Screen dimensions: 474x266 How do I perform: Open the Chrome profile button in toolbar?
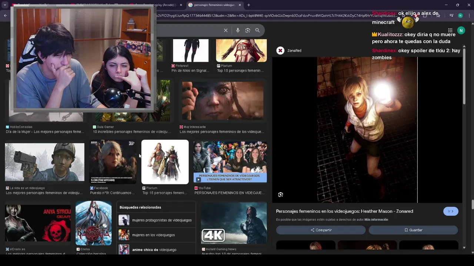460,16
